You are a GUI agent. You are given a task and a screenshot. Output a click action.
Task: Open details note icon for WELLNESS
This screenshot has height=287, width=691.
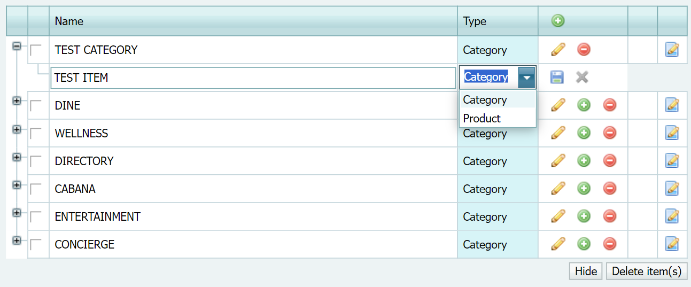pos(672,133)
